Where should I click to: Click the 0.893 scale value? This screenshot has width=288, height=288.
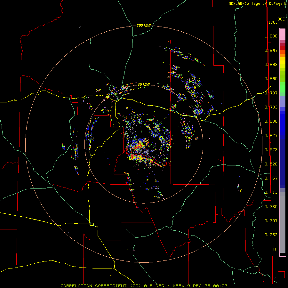[271, 64]
